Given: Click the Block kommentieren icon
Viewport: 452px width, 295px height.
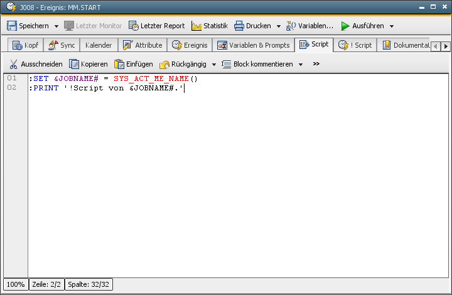Looking at the screenshot, I should coord(226,64).
